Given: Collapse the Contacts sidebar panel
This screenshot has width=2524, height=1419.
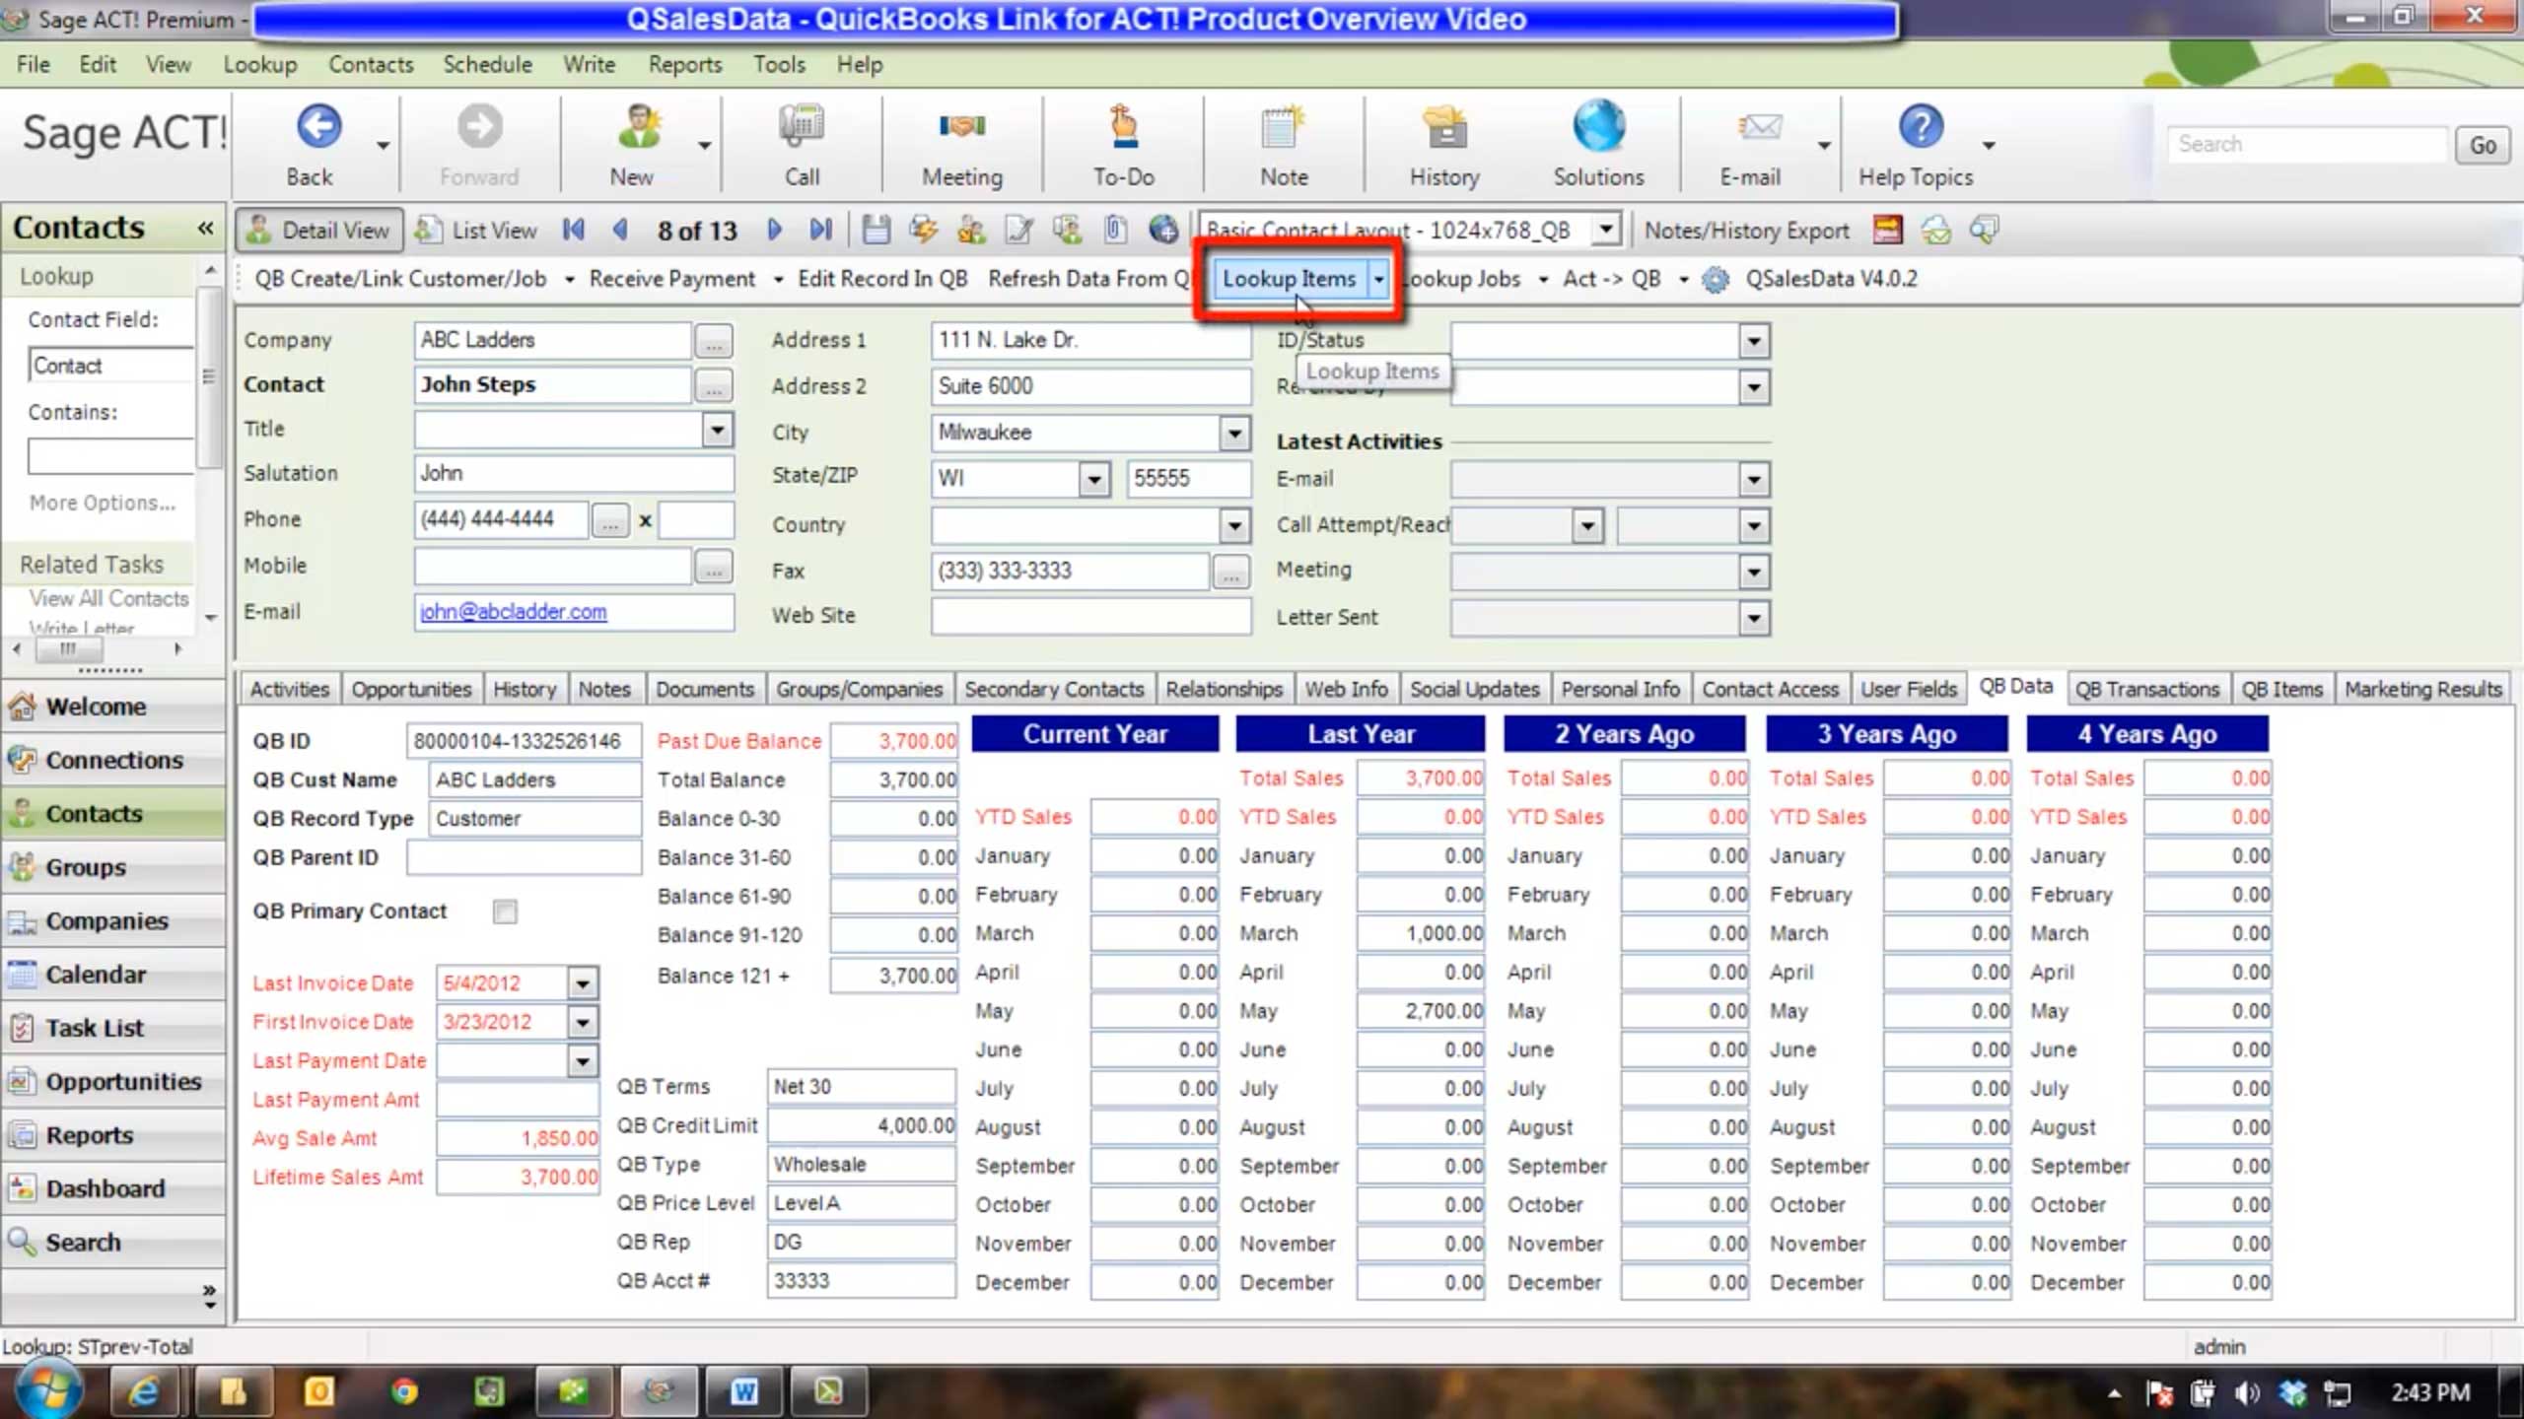Looking at the screenshot, I should 205,228.
